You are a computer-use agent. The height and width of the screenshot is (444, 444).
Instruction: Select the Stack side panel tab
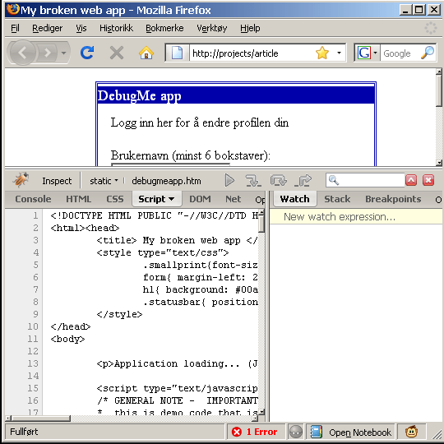[x=337, y=199]
